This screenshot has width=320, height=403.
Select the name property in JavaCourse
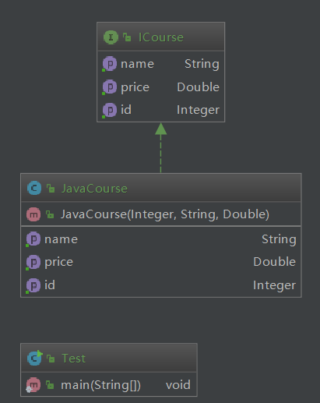[161, 239]
